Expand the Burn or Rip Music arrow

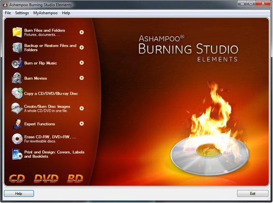[81, 63]
